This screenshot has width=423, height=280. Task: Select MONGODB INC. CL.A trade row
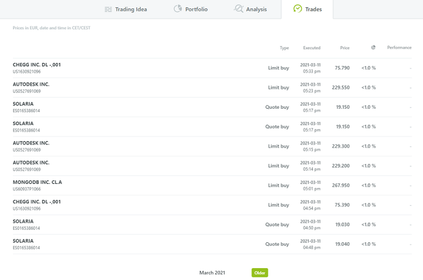212,185
